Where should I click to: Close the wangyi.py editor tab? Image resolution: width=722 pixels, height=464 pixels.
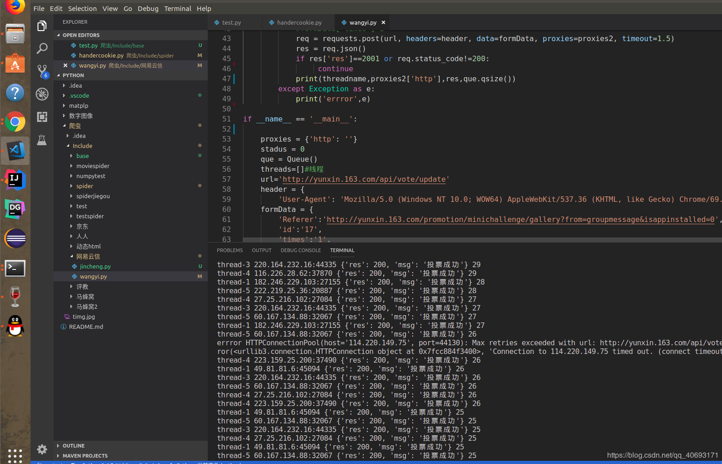[x=383, y=22]
